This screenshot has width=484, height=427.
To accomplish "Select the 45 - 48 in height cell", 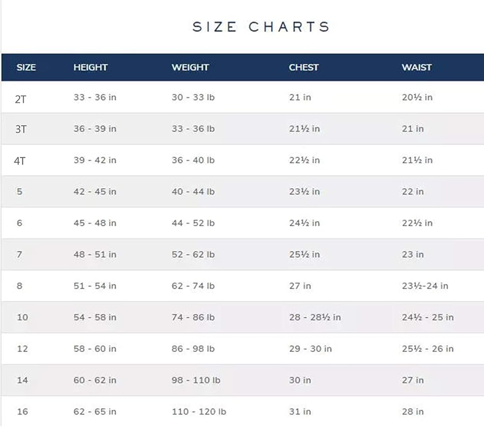I will pyautogui.click(x=95, y=223).
